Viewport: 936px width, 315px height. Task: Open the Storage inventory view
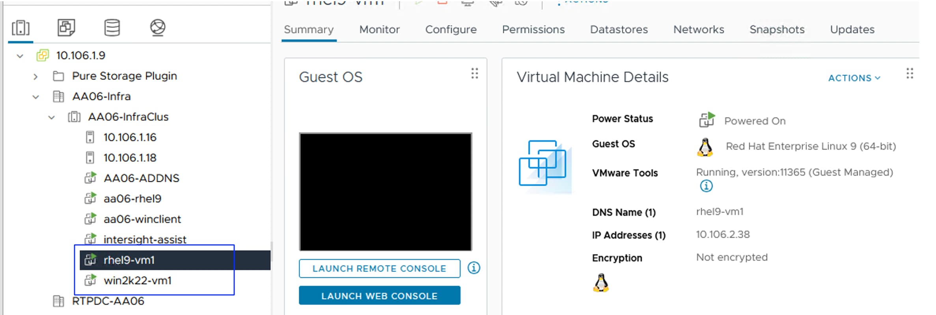point(112,28)
